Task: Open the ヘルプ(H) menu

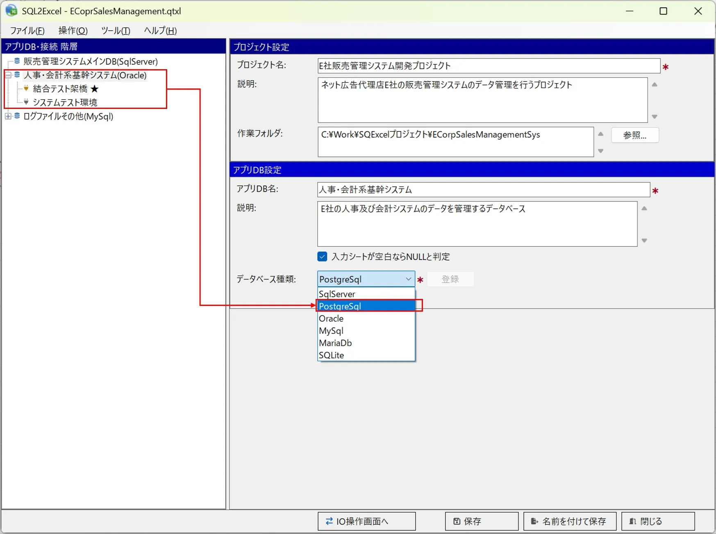Action: (x=160, y=30)
